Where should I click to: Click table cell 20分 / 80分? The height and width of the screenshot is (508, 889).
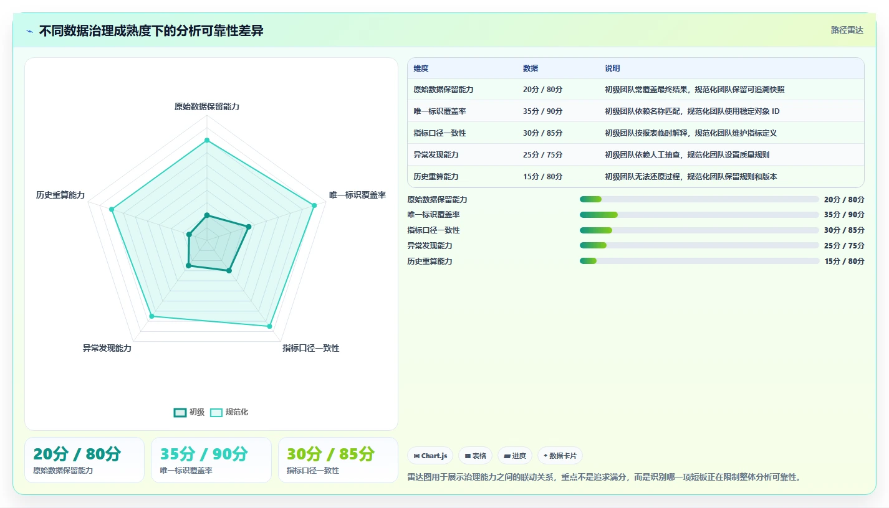[x=543, y=90]
